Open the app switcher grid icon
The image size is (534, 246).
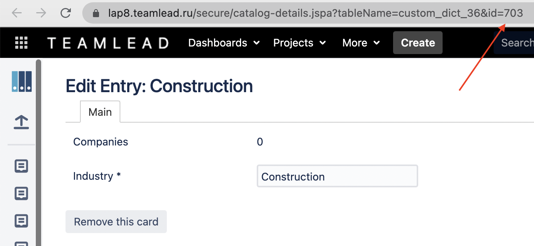click(21, 43)
